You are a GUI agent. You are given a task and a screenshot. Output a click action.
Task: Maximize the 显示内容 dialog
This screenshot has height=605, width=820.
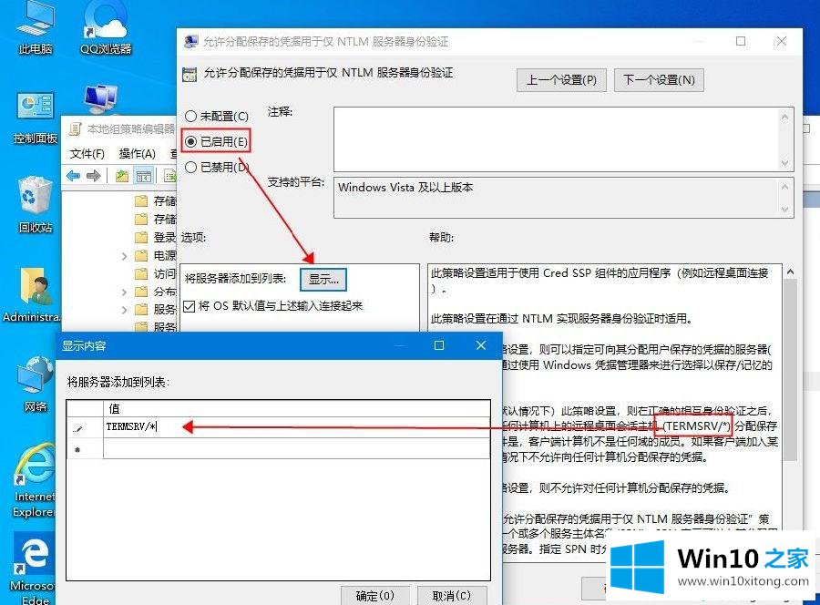[x=439, y=345]
